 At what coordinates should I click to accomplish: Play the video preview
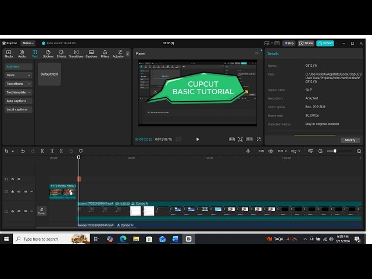click(198, 139)
